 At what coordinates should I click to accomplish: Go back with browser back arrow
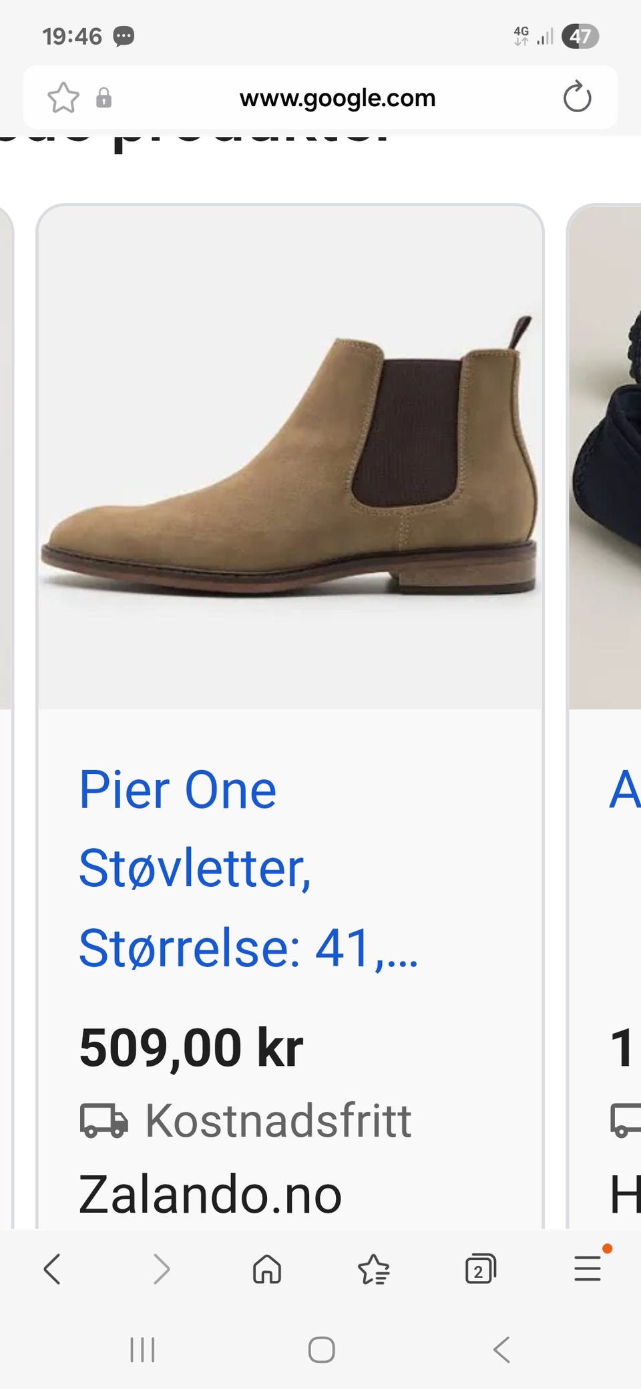pyautogui.click(x=52, y=1269)
